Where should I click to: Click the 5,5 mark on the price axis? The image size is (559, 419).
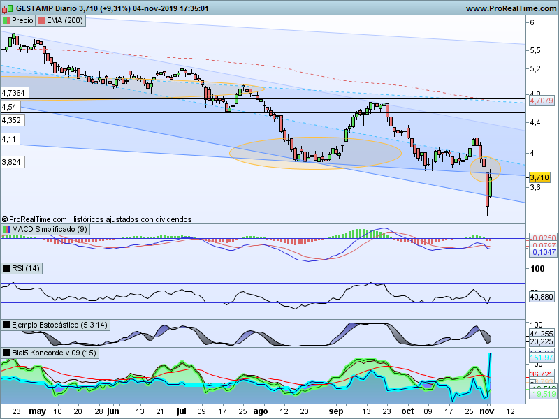tap(535, 50)
